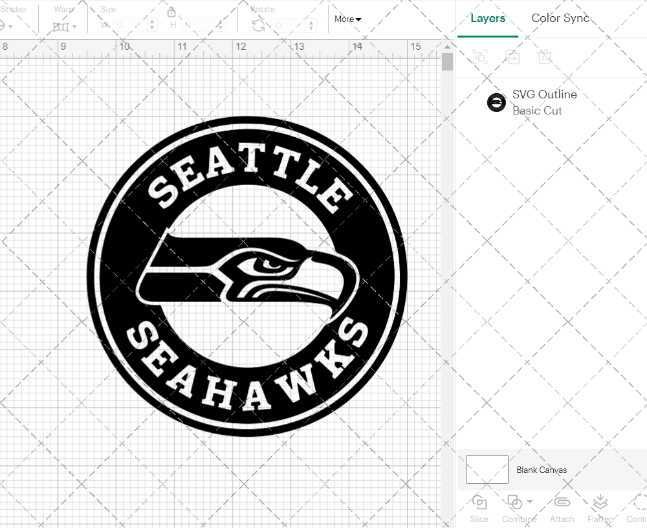Switch to the Color Sync tab
The image size is (647, 528).
click(560, 18)
